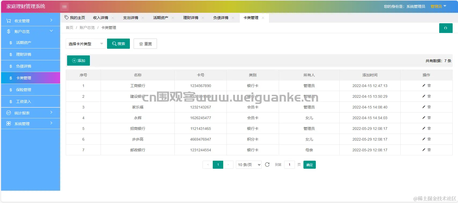Close the 负债详情 tab
Screen dimensions: 458x203
pyautogui.click(x=233, y=18)
